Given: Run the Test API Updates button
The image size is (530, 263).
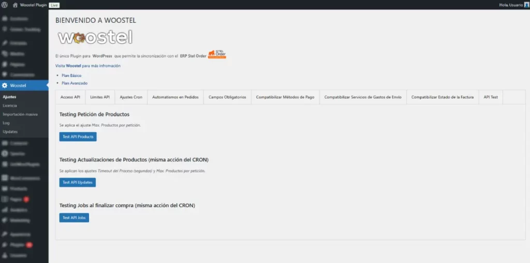Looking at the screenshot, I should coord(78,182).
